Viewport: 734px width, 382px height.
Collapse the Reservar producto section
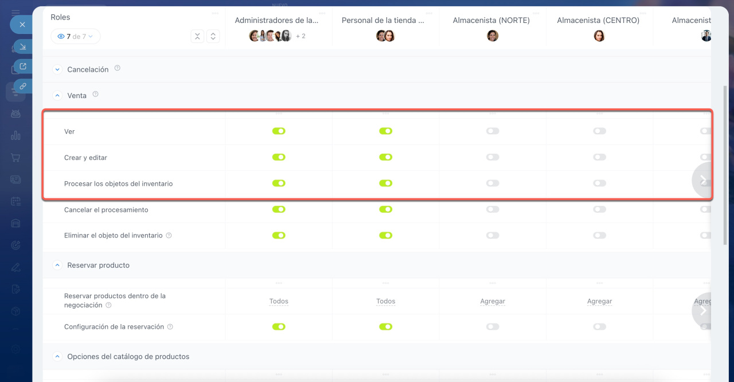(x=57, y=265)
